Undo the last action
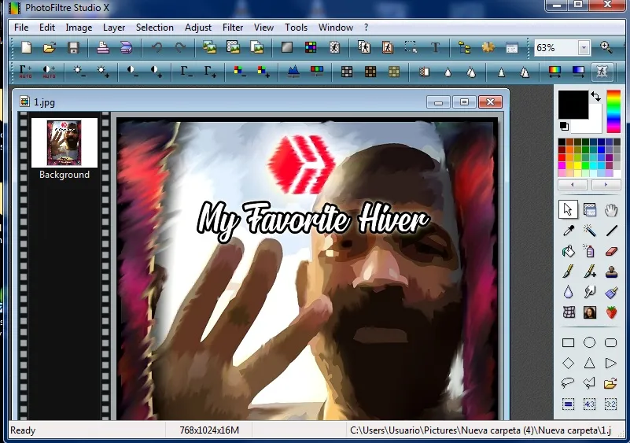This screenshot has width=630, height=443. pos(157,47)
